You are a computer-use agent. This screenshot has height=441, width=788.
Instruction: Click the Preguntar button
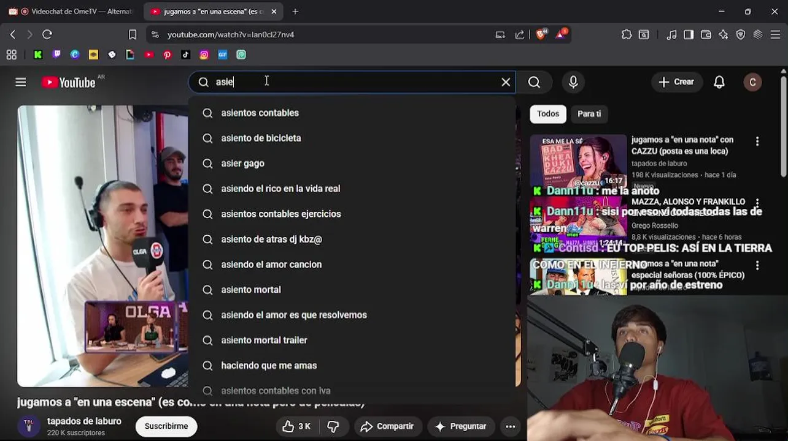pos(461,426)
